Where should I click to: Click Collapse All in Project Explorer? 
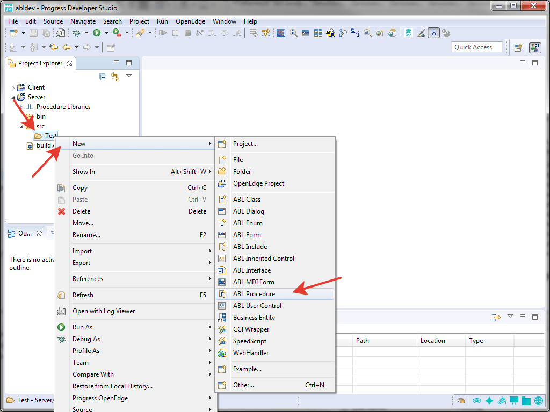pos(103,77)
